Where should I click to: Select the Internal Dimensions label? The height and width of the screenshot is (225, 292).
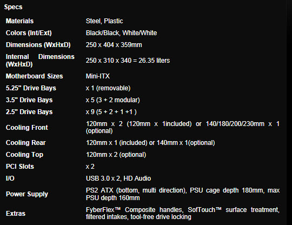click(x=40, y=61)
